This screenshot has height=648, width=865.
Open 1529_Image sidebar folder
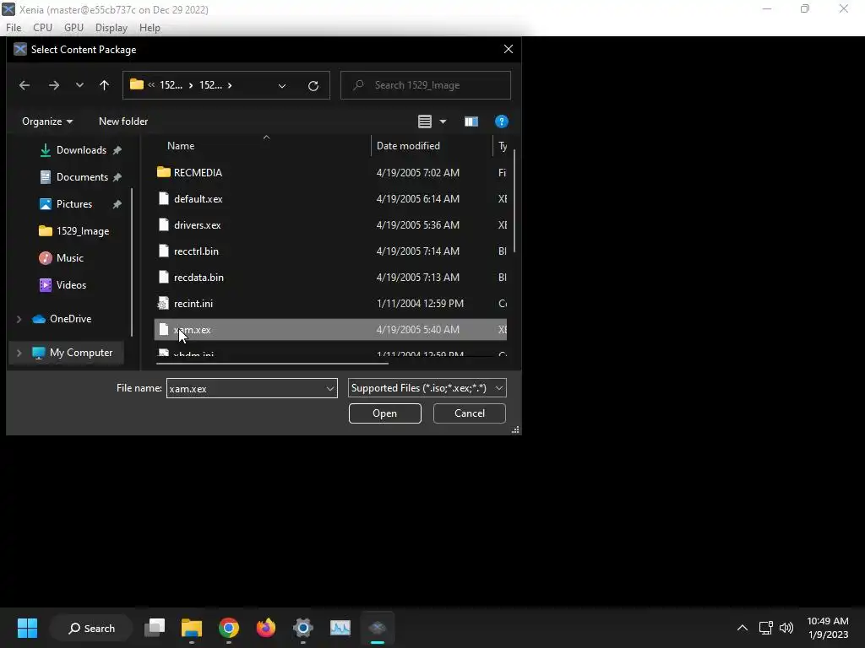82,231
